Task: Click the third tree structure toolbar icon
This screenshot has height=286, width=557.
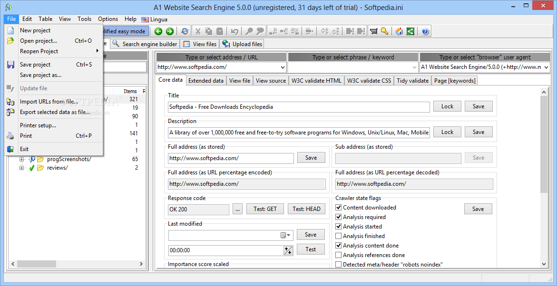Action: click(x=294, y=31)
